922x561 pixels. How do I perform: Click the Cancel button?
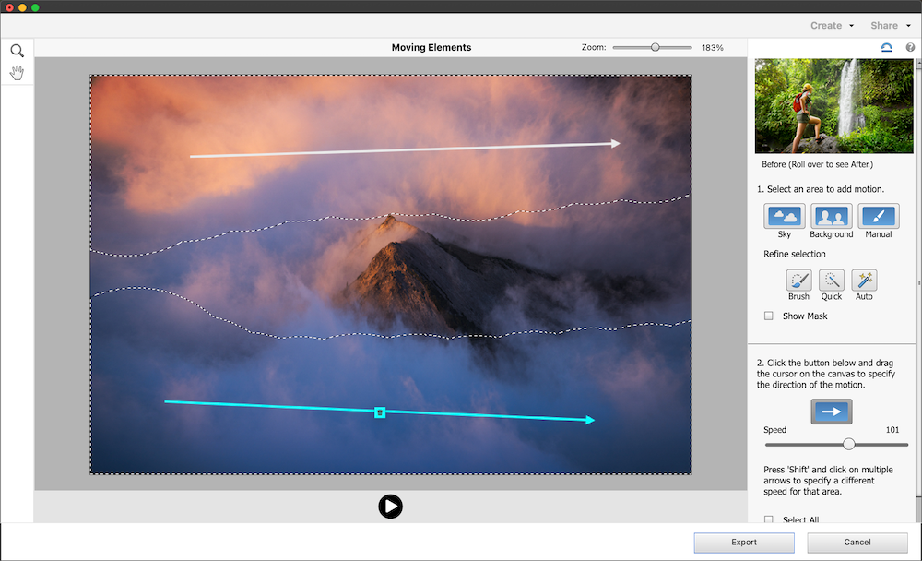tap(857, 543)
